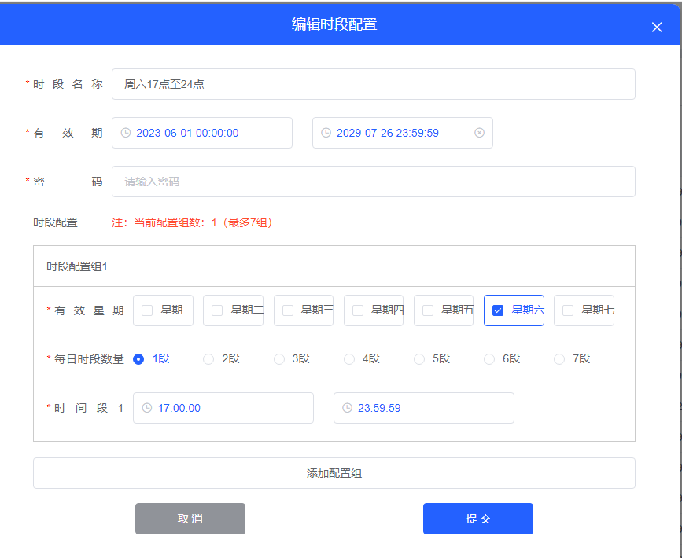
Task: Choose the 7段 daily period count
Action: click(559, 359)
